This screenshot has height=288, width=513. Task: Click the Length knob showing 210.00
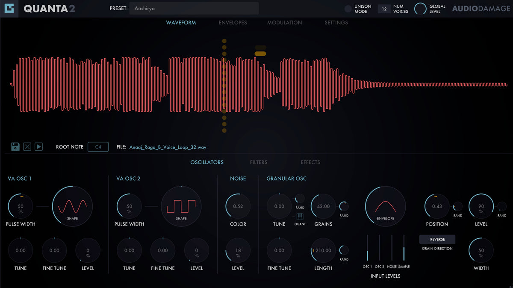tap(323, 250)
